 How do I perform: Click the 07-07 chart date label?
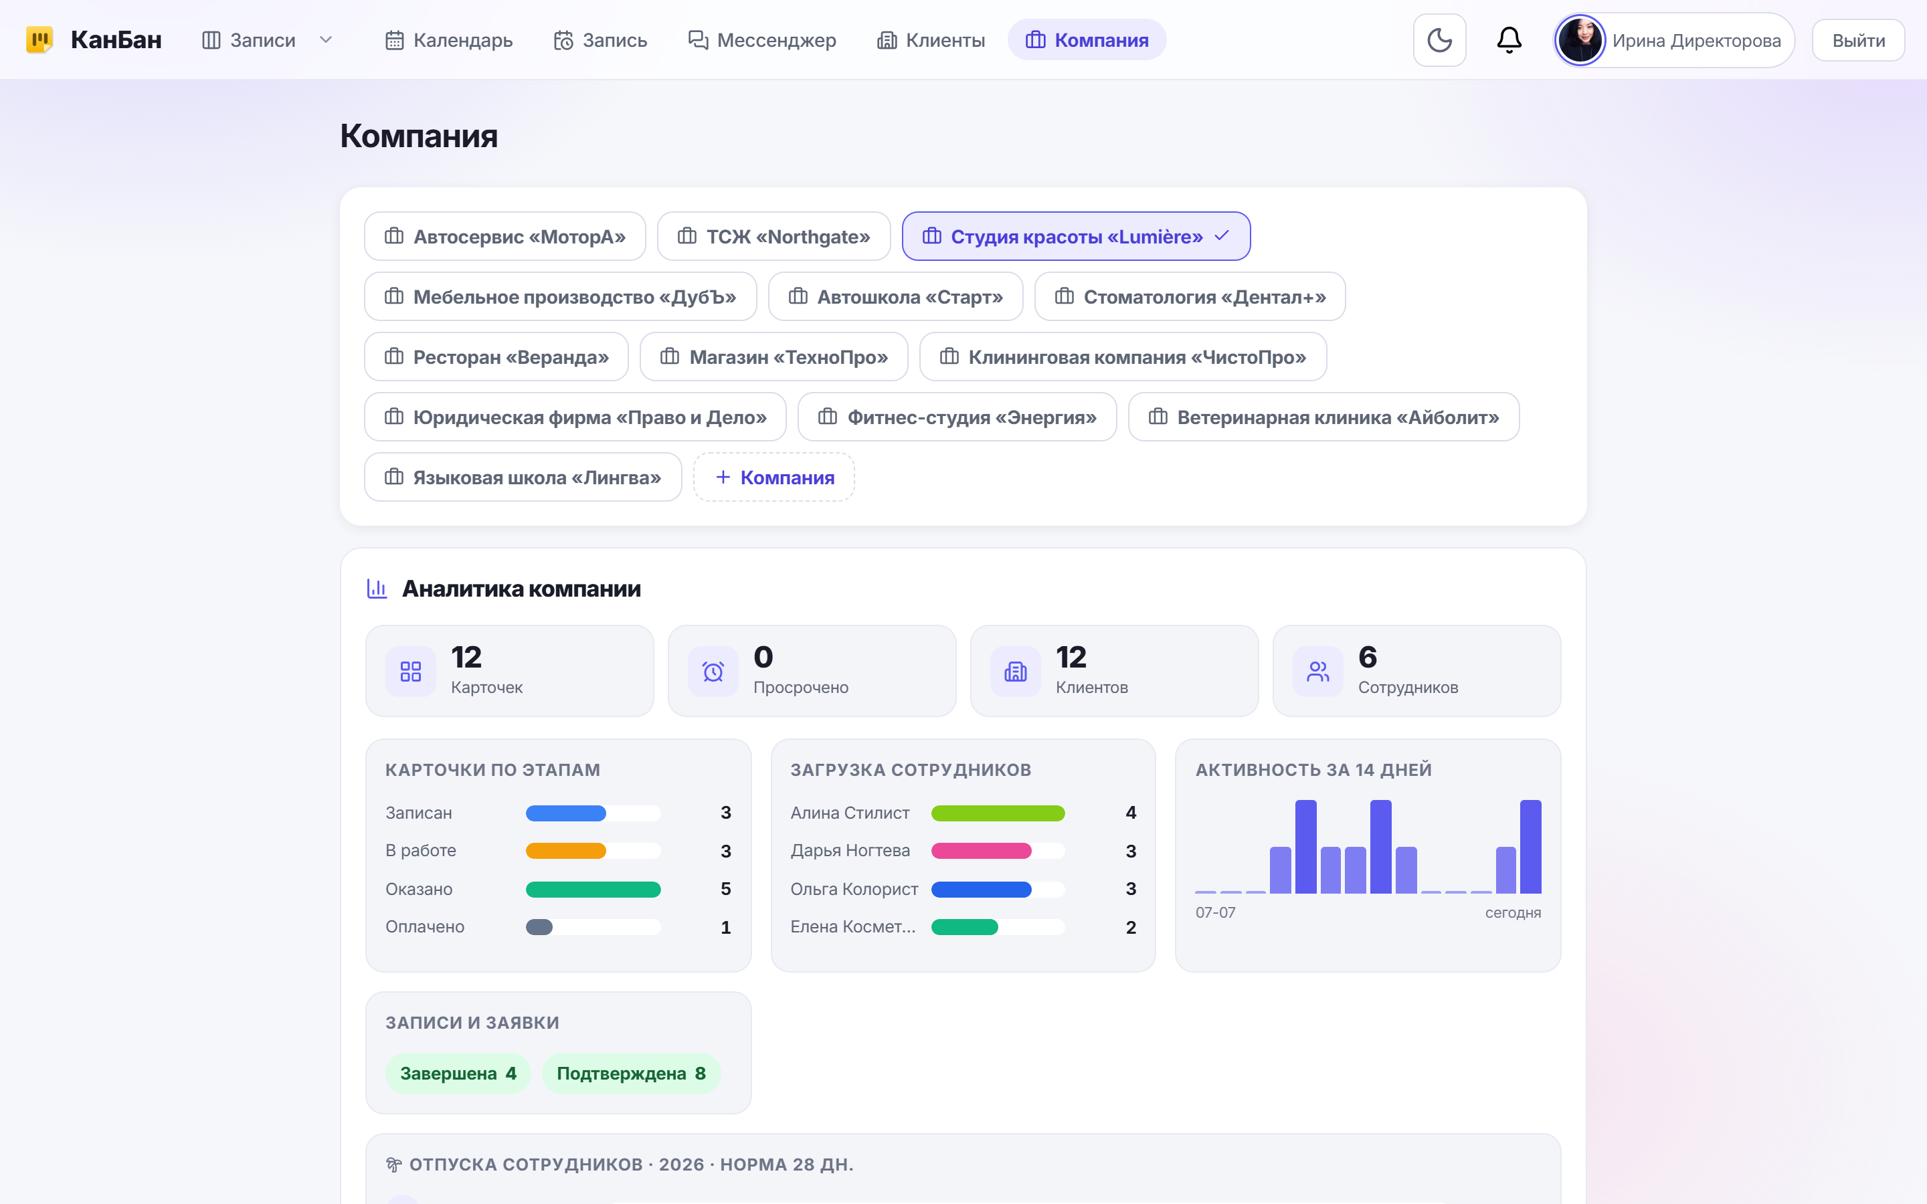1215,912
